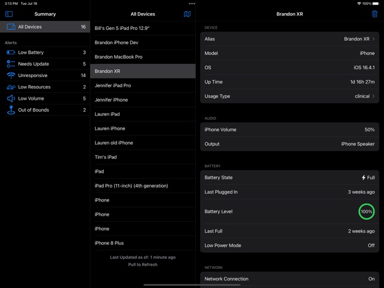Click the Unresponsive wifi-slash icon

(x=11, y=75)
